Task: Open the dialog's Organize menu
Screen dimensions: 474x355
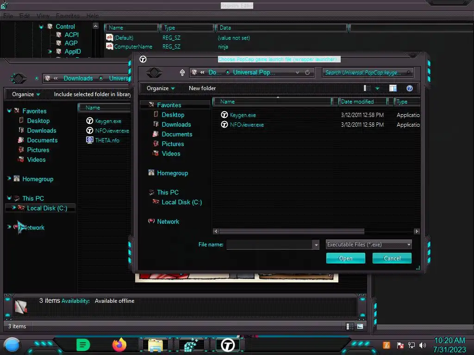Action: coord(161,88)
